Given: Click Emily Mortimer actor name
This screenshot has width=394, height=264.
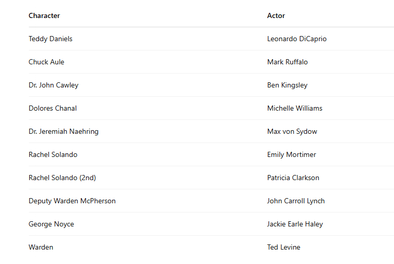Looking at the screenshot, I should [292, 154].
